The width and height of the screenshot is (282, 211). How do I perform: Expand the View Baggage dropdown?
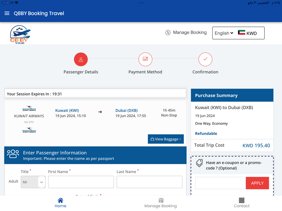click(x=166, y=139)
